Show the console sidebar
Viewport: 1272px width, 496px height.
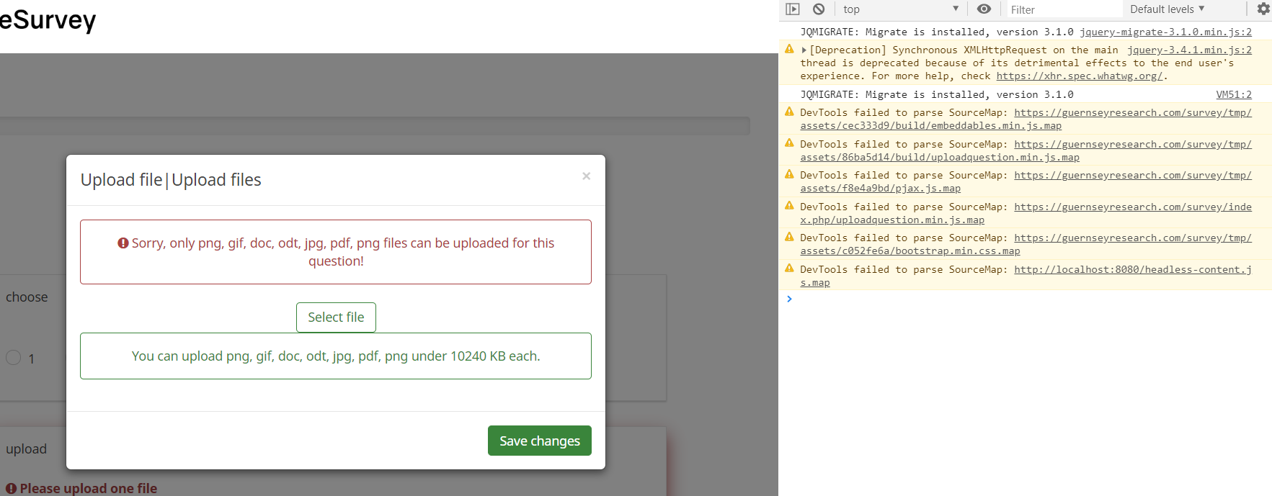coord(793,9)
